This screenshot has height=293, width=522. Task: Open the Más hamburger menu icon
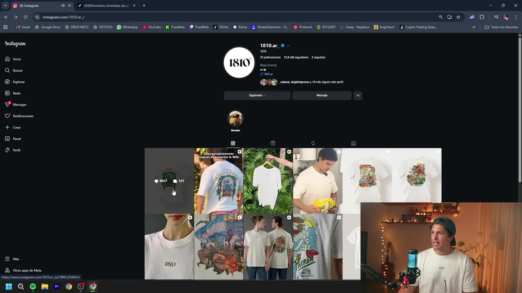coord(7,259)
